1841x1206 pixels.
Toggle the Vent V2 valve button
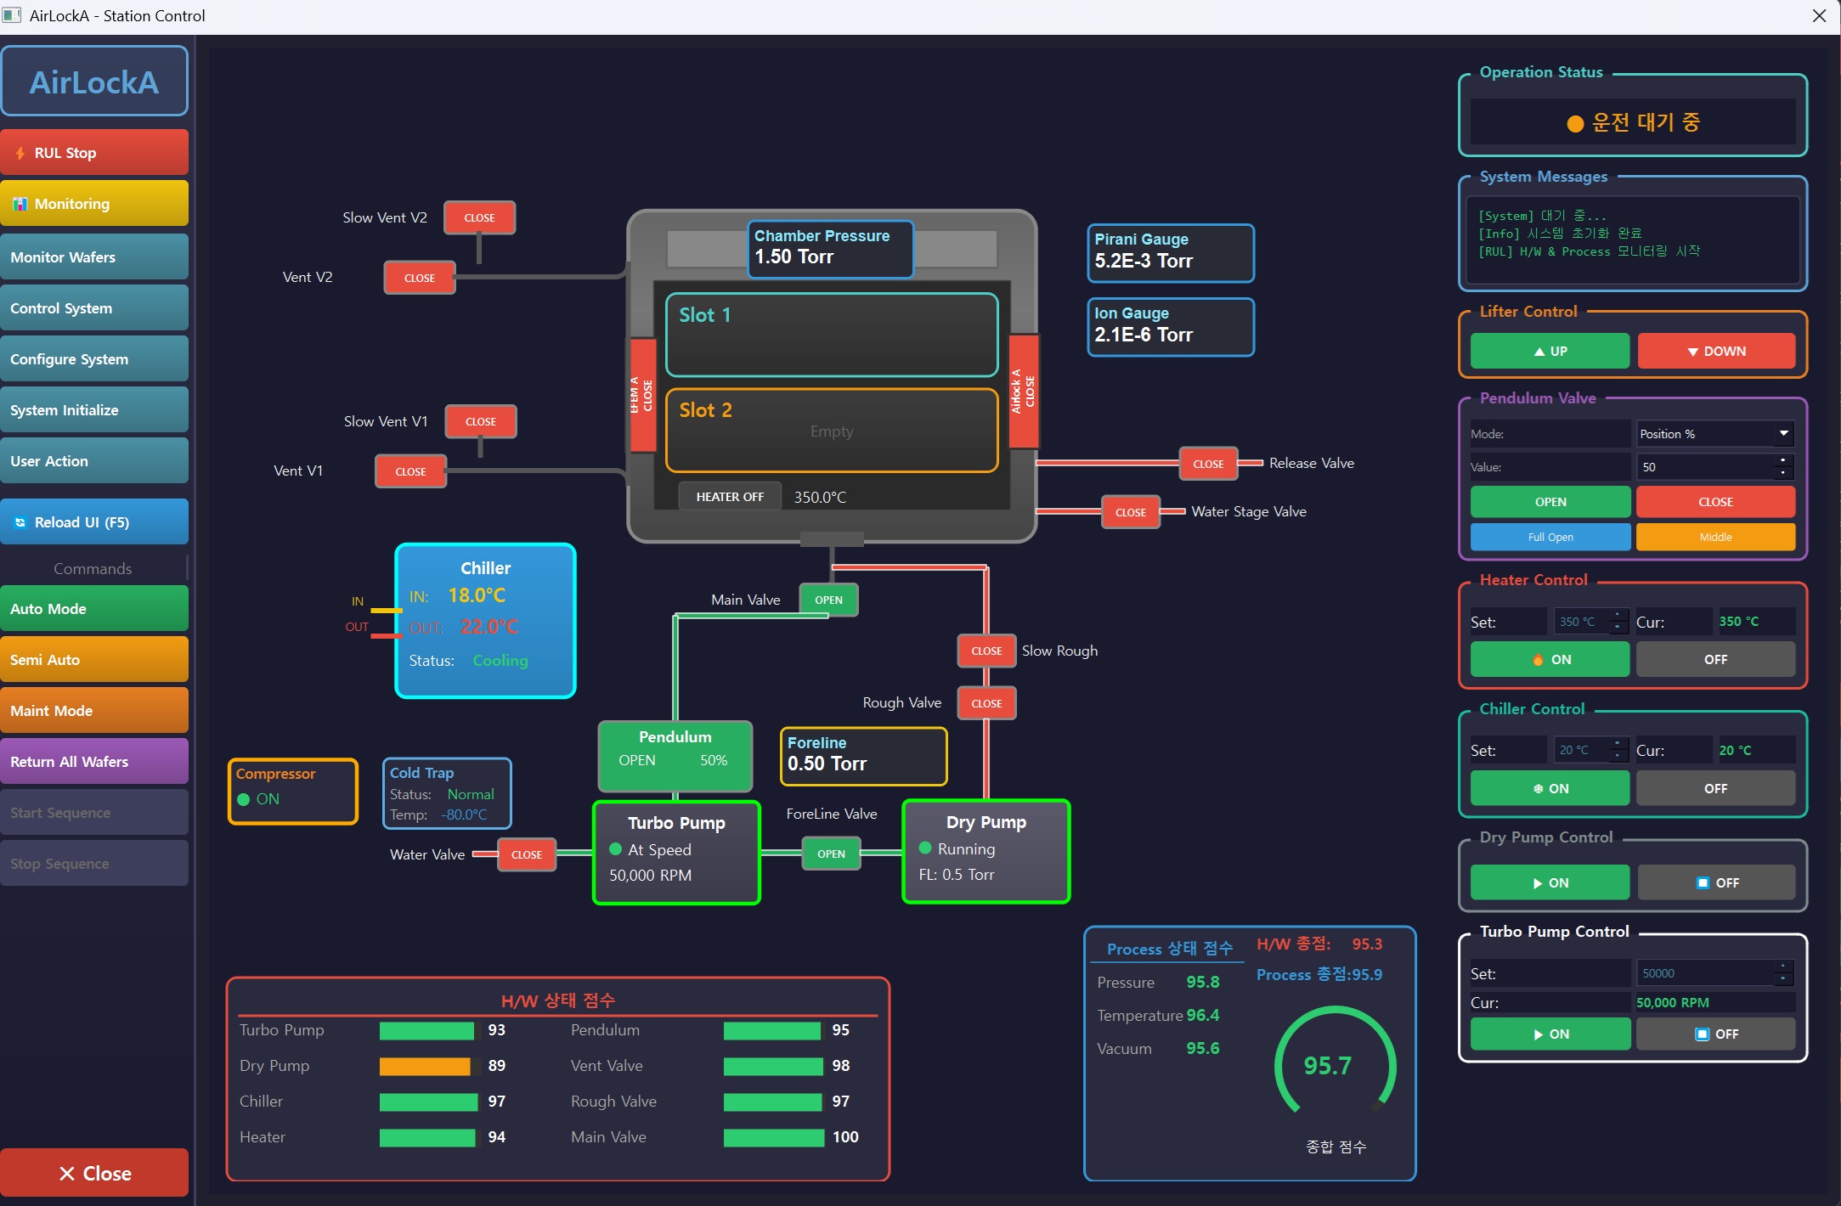point(420,278)
